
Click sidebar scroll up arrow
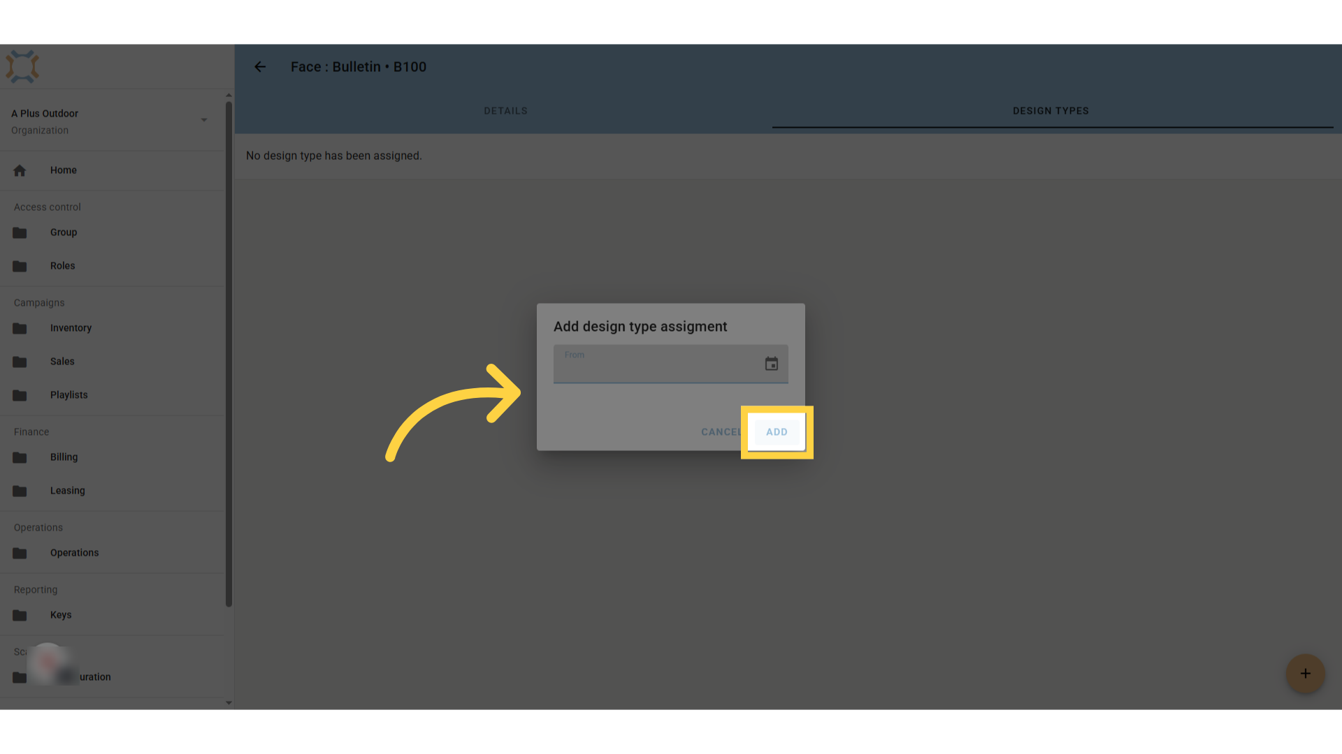[229, 95]
